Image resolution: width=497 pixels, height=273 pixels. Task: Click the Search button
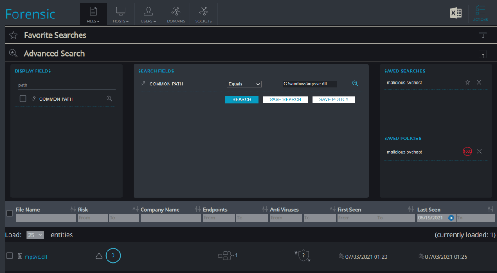coord(242,99)
